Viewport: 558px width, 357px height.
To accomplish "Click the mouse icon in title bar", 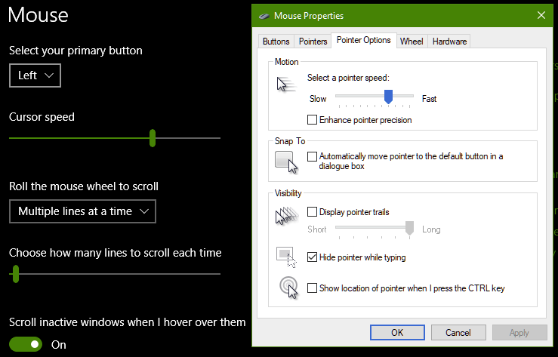I will click(264, 16).
